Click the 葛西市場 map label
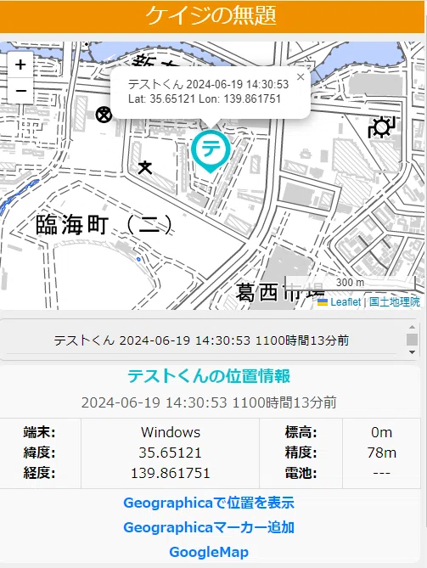This screenshot has width=427, height=568. [x=280, y=293]
